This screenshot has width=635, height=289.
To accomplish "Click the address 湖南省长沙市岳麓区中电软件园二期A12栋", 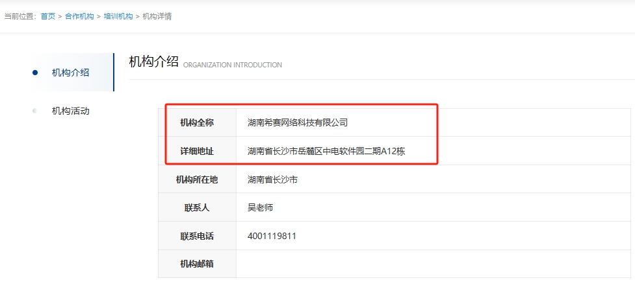I will 326,152.
